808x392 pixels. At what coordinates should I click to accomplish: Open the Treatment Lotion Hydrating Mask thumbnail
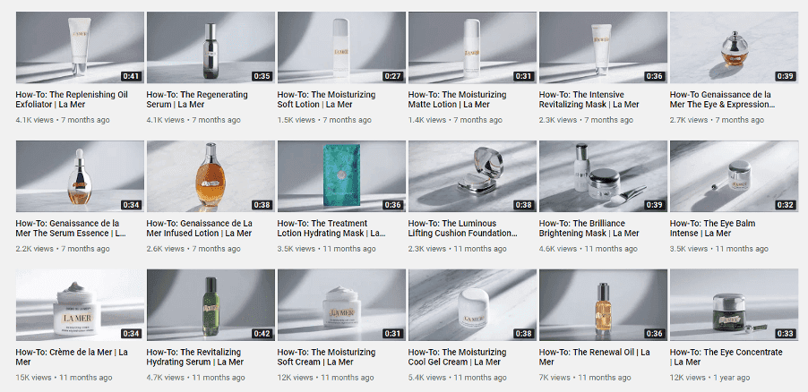tap(341, 176)
